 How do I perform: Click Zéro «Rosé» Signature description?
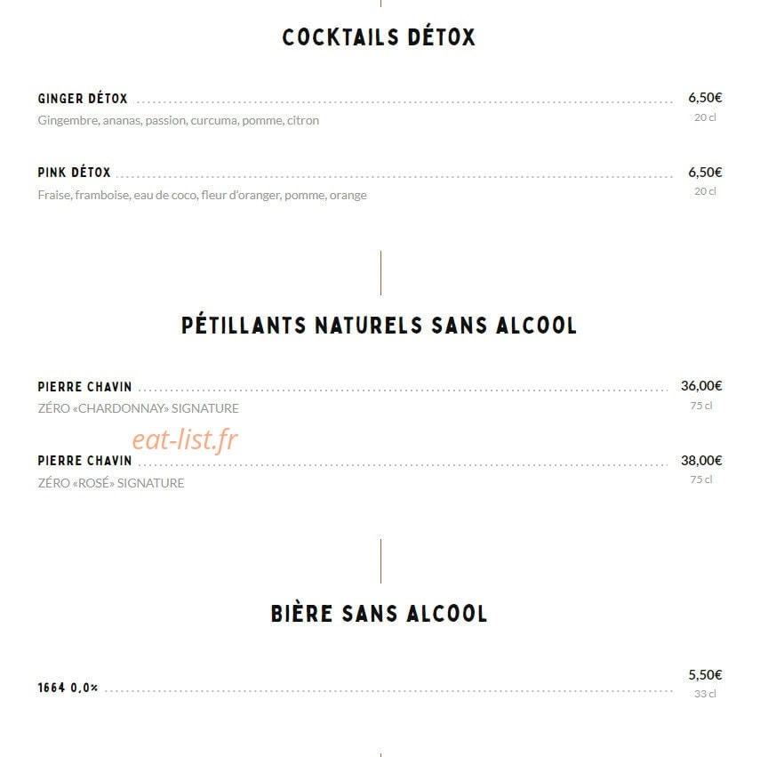[111, 483]
